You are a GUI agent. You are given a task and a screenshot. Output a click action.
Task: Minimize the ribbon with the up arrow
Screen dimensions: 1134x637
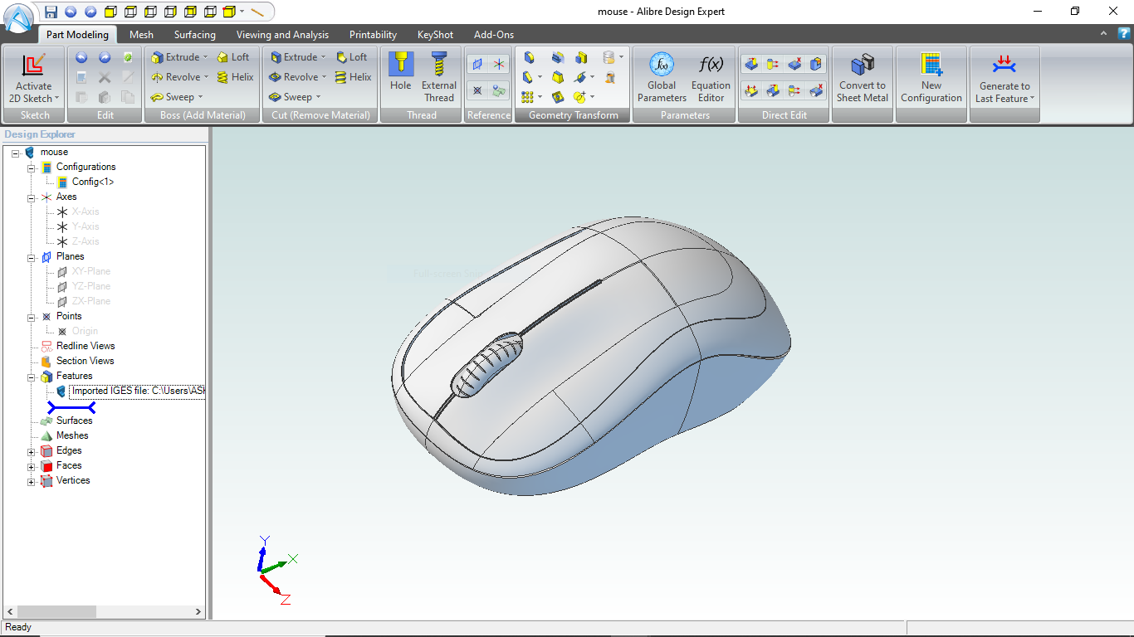pos(1103,34)
